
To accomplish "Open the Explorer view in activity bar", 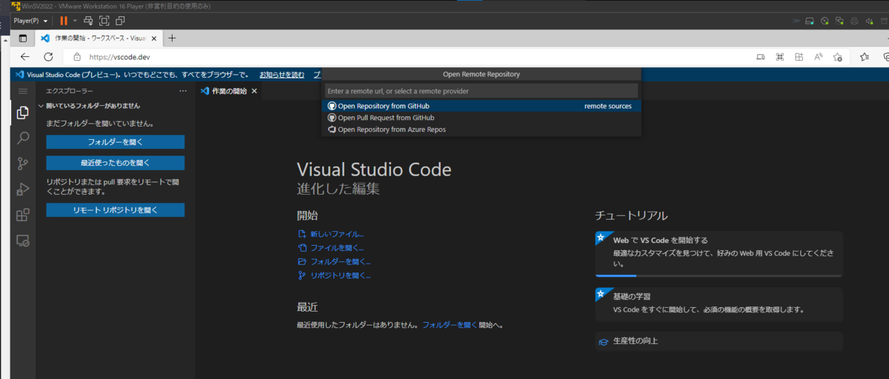I will coord(22,113).
